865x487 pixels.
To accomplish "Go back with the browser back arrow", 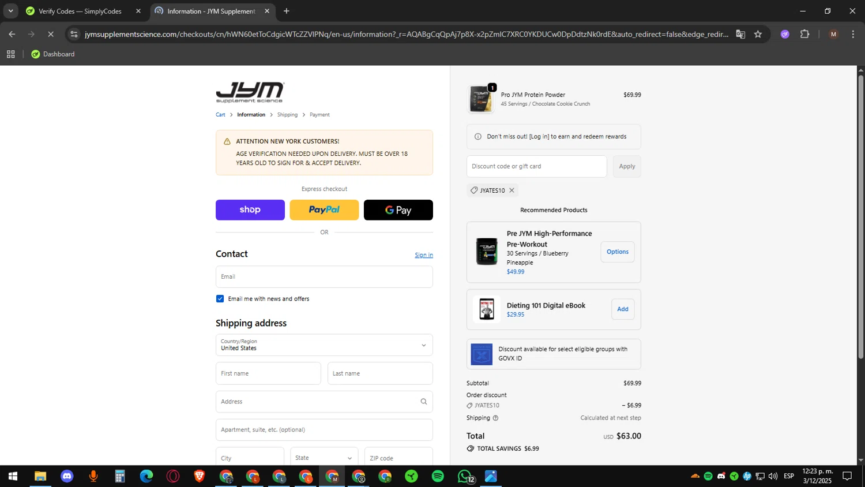I will [12, 34].
